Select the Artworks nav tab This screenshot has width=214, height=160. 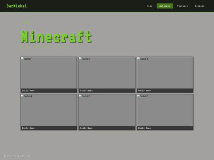165,6
